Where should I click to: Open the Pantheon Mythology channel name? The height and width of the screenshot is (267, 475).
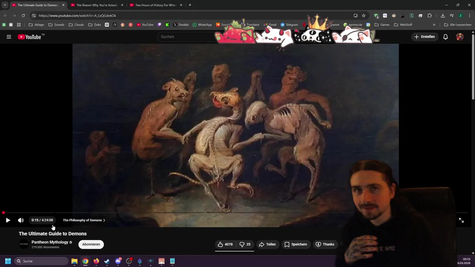(x=50, y=242)
